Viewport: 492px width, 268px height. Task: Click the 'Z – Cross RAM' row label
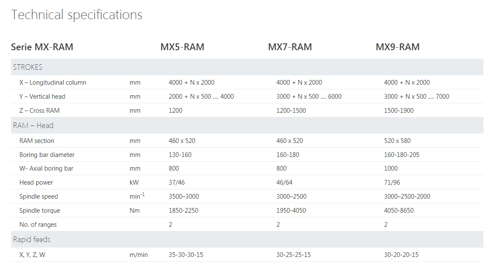[x=40, y=111]
